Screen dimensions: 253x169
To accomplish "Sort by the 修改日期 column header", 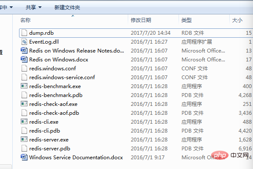I will pos(141,20).
